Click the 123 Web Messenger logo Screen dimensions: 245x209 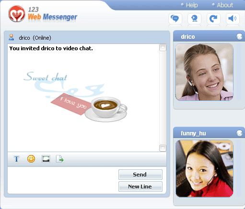point(43,14)
